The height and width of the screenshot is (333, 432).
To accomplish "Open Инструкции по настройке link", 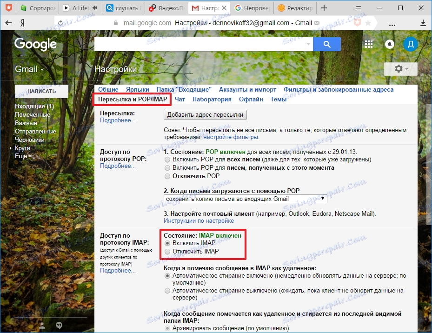I will [x=199, y=221].
